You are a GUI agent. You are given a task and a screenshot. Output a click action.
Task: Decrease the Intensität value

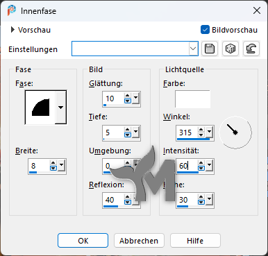click(x=201, y=168)
